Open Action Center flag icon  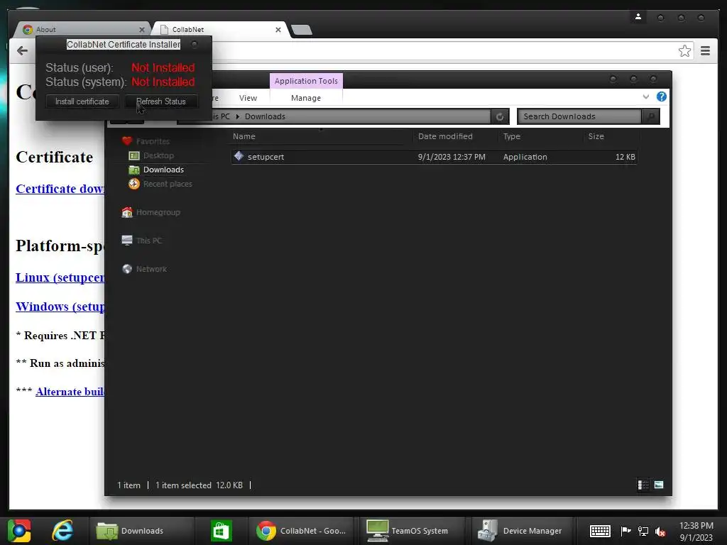(x=625, y=531)
